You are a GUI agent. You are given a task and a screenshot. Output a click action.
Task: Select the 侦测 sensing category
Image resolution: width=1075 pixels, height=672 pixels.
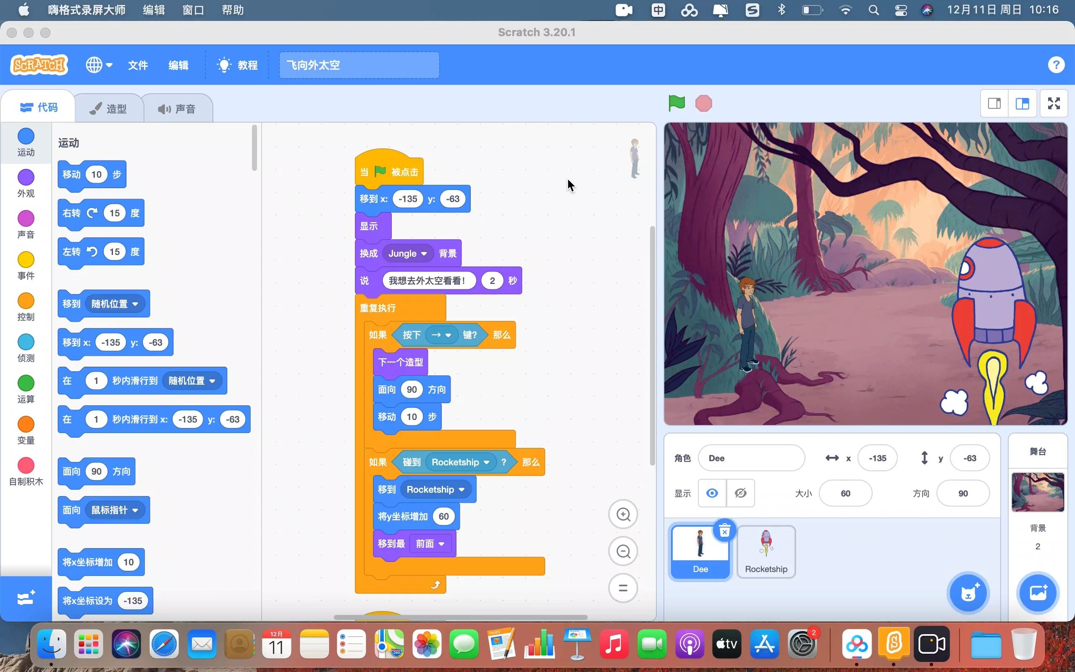pos(26,348)
